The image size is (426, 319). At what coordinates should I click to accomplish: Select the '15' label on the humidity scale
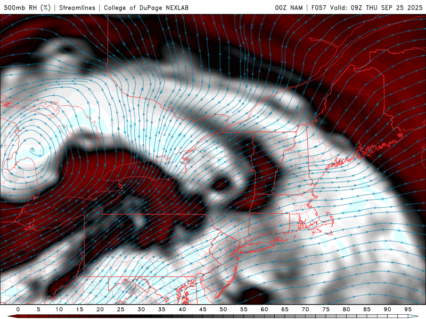coord(79,309)
